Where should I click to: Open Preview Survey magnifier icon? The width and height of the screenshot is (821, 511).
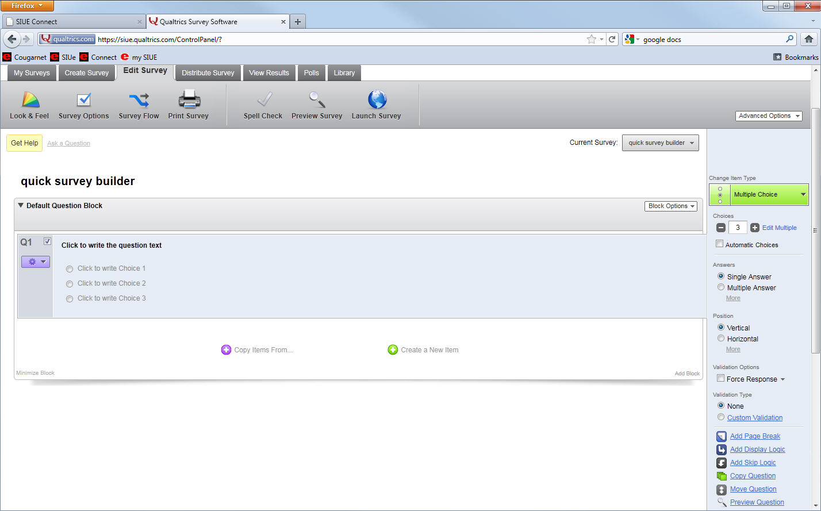coord(317,100)
